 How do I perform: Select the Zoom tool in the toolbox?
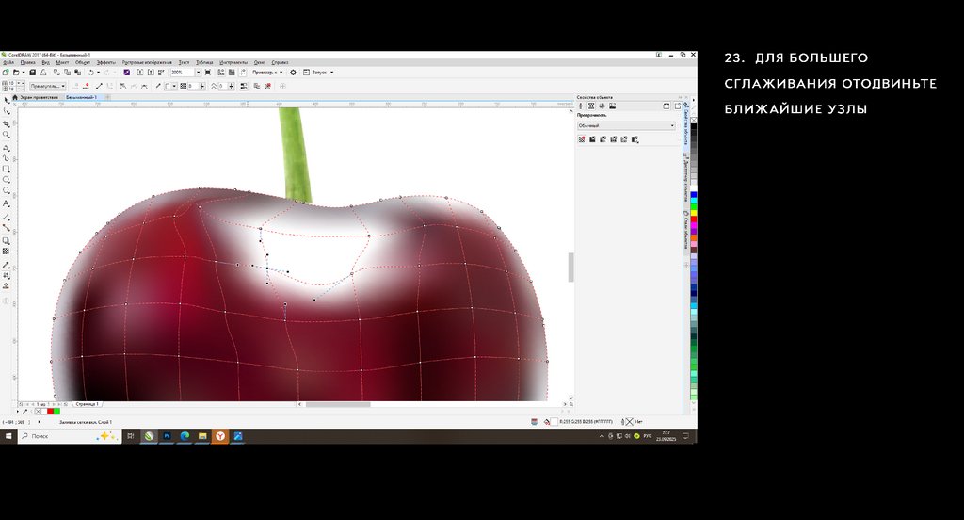[7, 135]
